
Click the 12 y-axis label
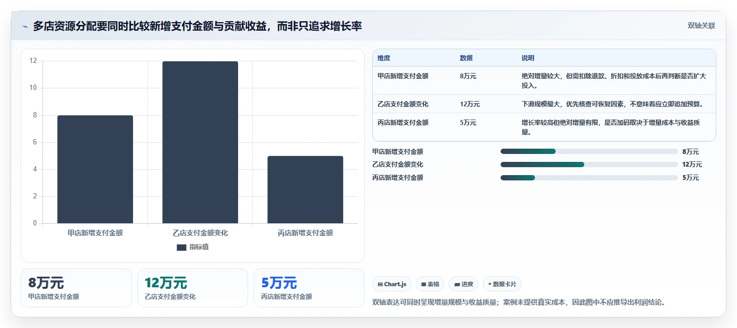point(33,61)
